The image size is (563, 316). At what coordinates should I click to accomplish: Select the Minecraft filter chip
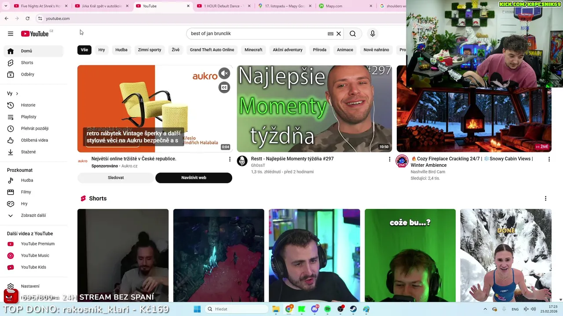(253, 50)
